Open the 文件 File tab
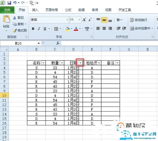This screenshot has width=158, height=141. [7, 10]
